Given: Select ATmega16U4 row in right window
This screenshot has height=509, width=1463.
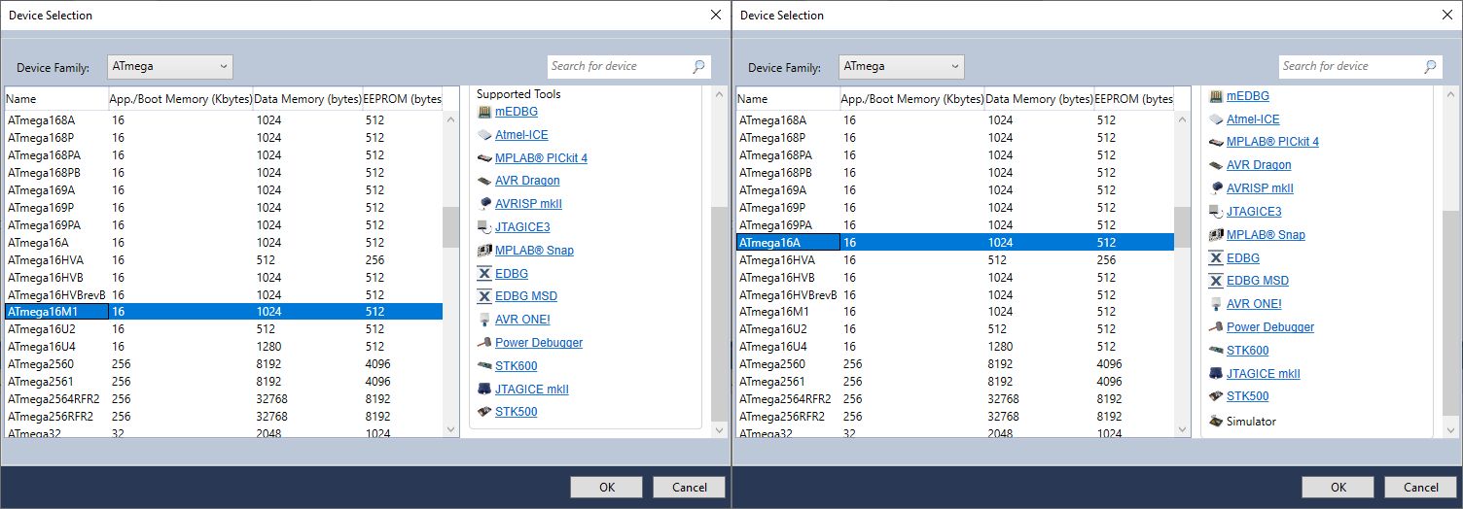Looking at the screenshot, I should tap(955, 347).
